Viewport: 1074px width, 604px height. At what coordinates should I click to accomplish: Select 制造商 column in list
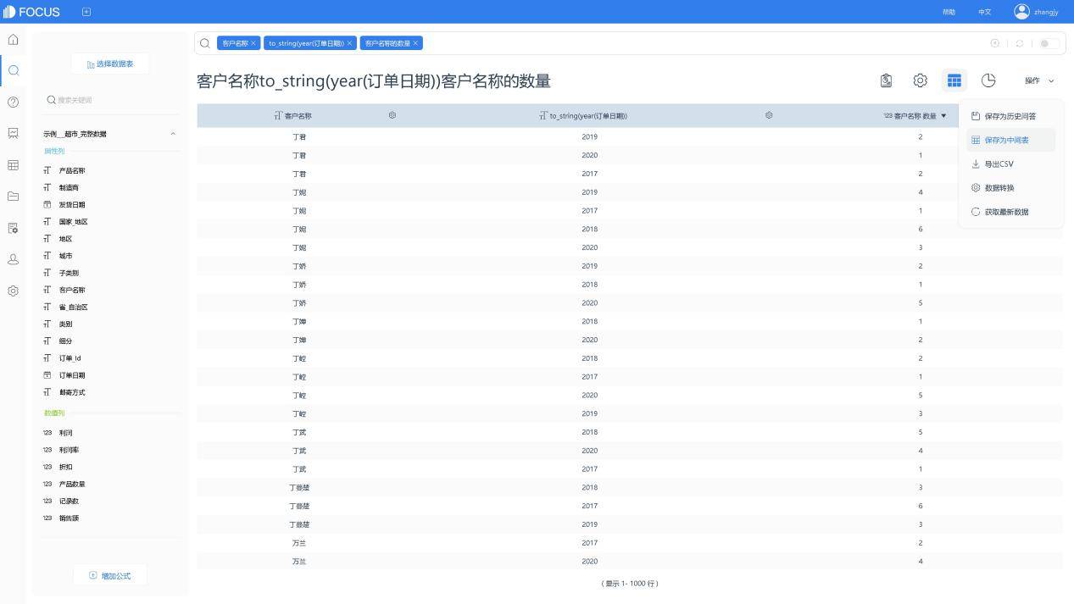pyautogui.click(x=69, y=188)
